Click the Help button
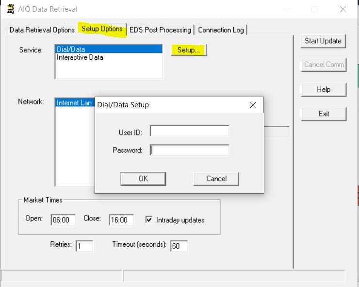Screen dimensions: 359x287 click(324, 89)
